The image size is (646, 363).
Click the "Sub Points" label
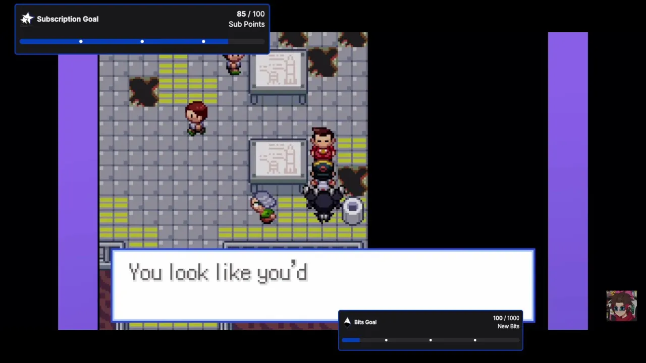tap(246, 24)
